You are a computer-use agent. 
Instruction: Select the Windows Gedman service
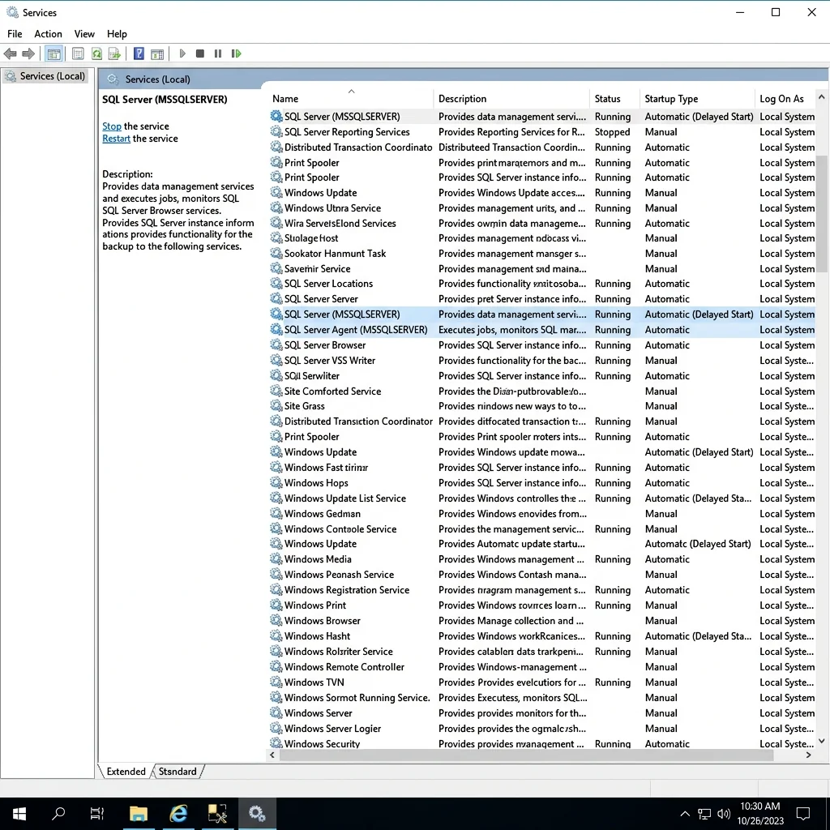point(541,513)
